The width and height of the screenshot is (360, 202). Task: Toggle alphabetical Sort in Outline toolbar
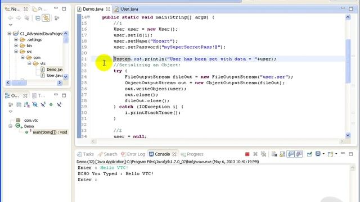[x=27, y=105]
